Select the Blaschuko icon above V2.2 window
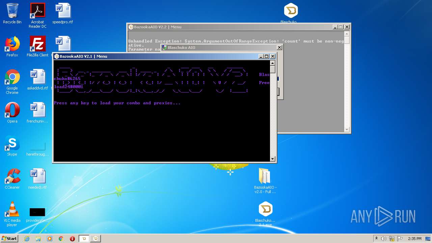The width and height of the screenshot is (432, 243). click(291, 13)
